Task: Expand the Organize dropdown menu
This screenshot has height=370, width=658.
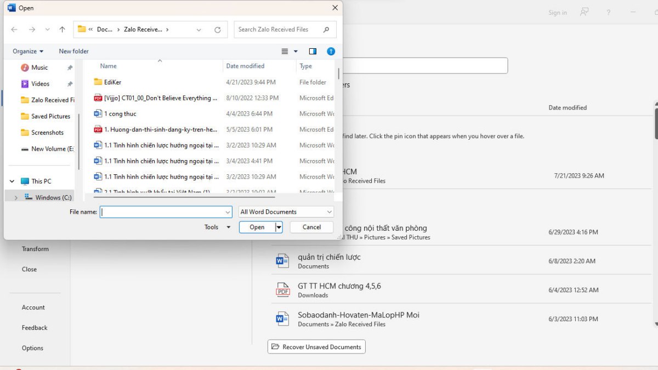Action: [x=28, y=52]
